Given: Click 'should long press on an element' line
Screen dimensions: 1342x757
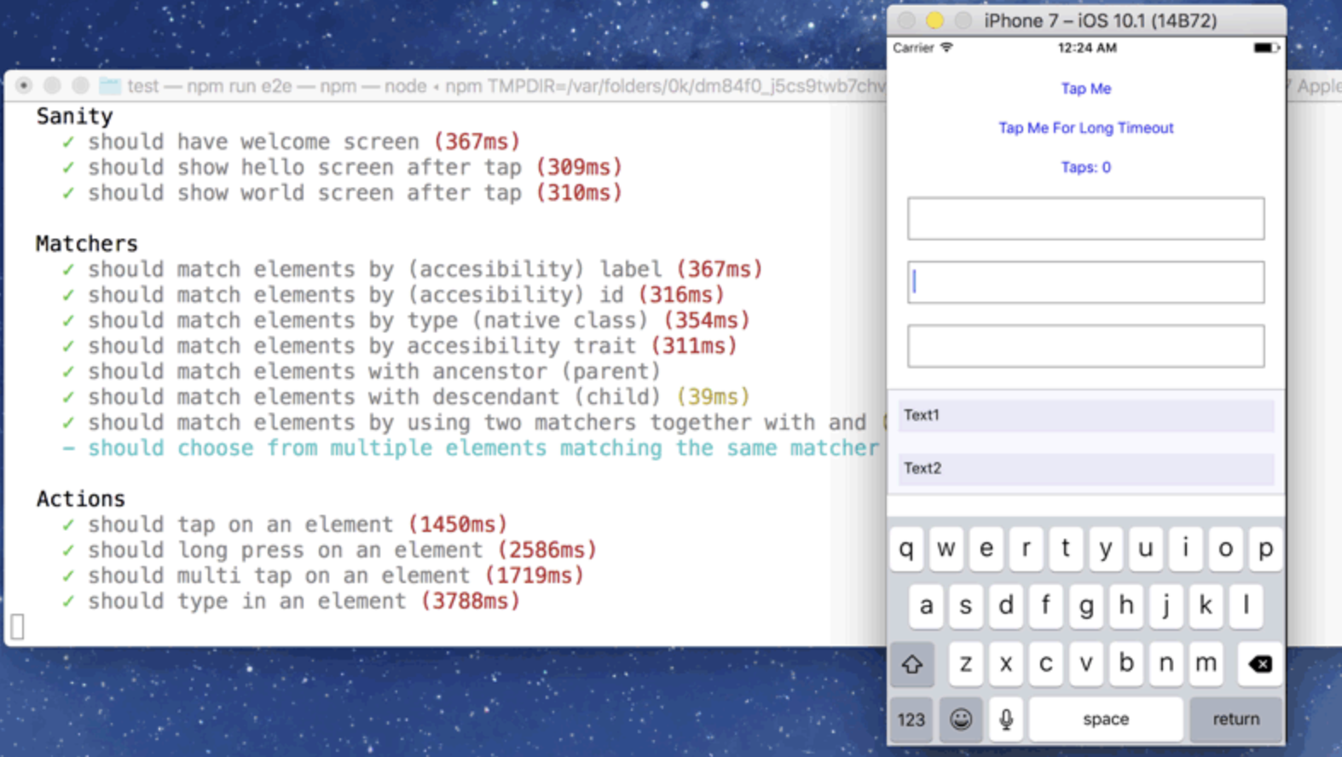Looking at the screenshot, I should pos(329,550).
